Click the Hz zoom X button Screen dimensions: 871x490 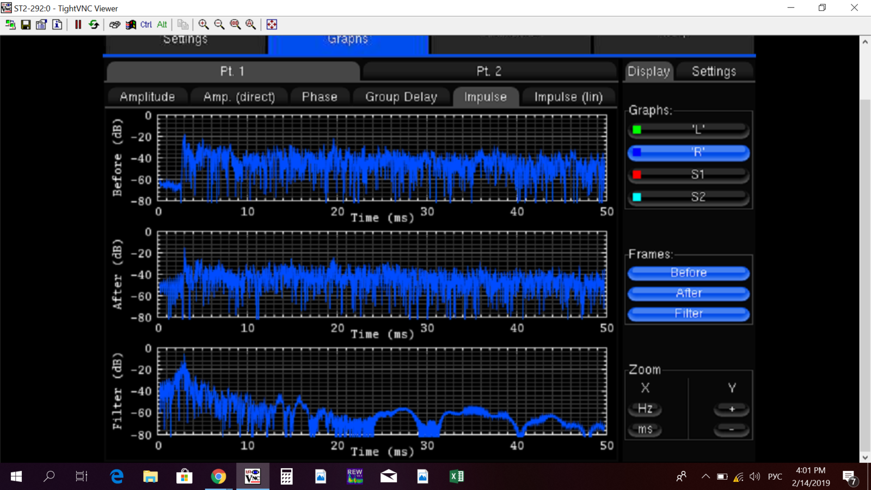point(645,409)
